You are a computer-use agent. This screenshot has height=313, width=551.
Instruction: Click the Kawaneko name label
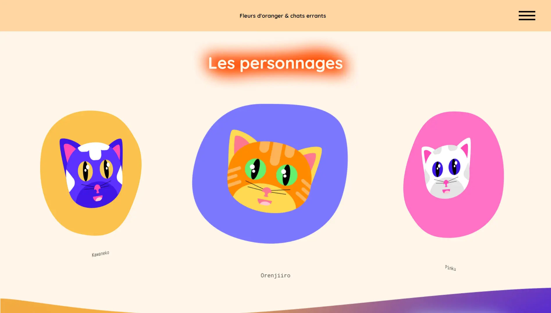point(101,254)
